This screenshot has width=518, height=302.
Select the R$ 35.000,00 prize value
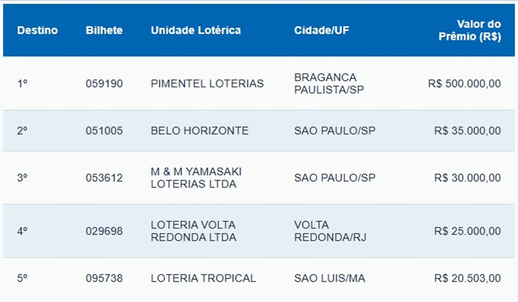(x=467, y=131)
